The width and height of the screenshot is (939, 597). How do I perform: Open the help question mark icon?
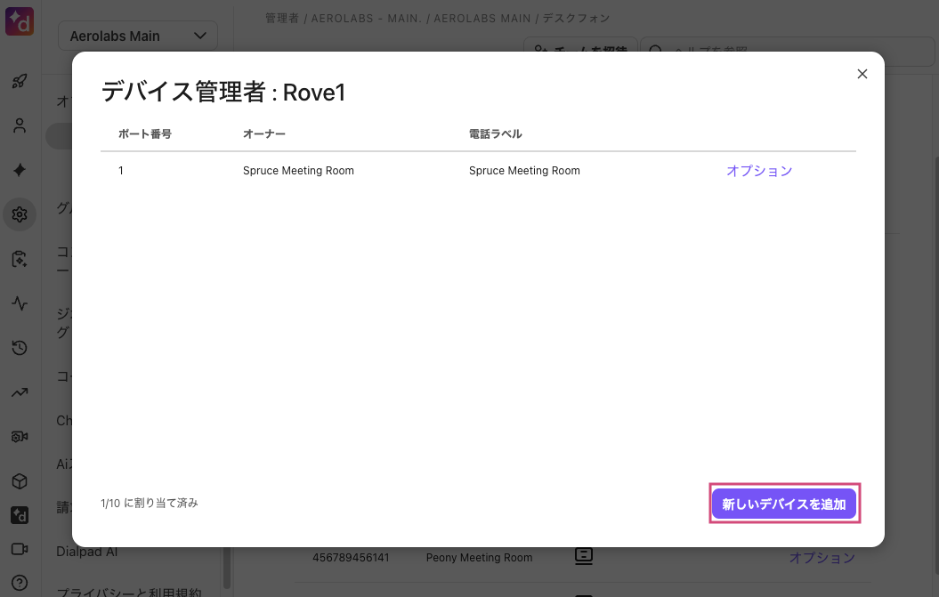tap(20, 583)
